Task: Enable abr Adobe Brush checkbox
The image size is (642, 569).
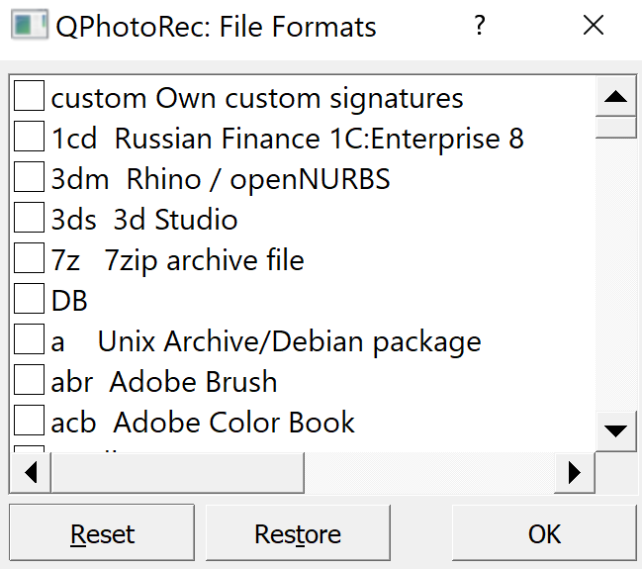Action: coord(29,381)
